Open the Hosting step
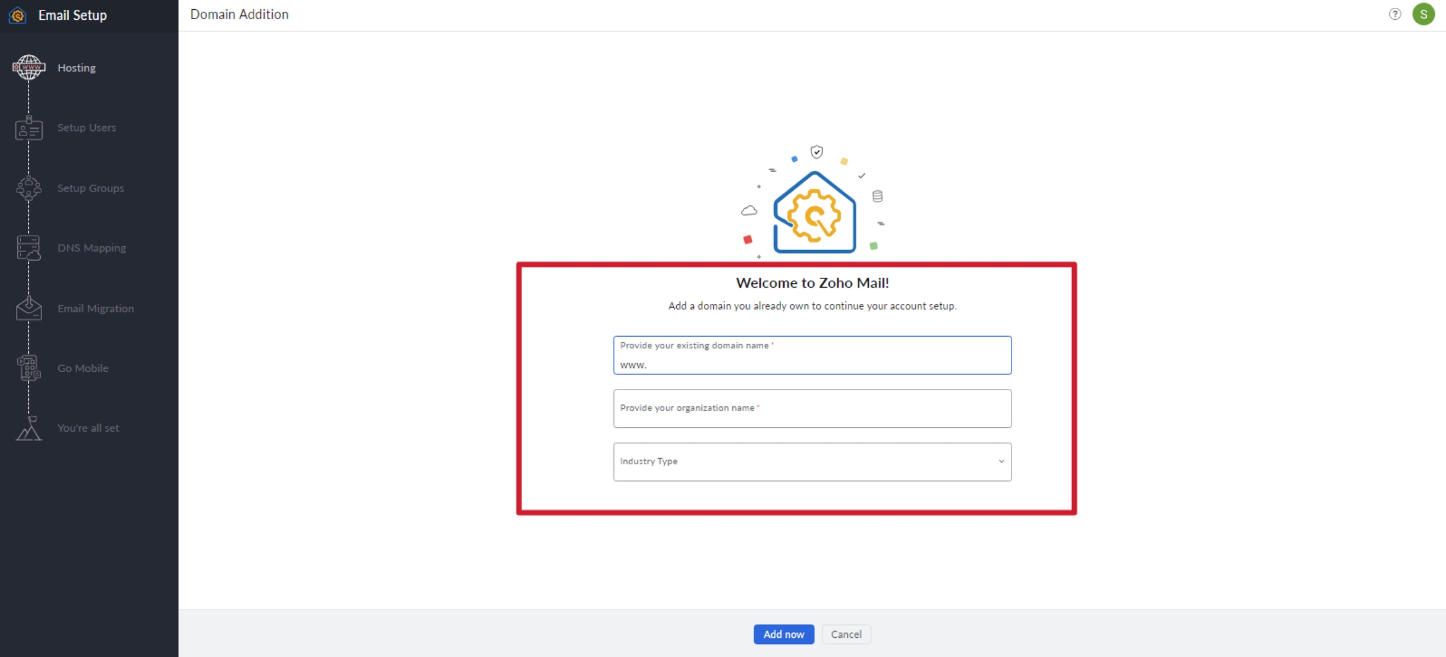 tap(77, 68)
